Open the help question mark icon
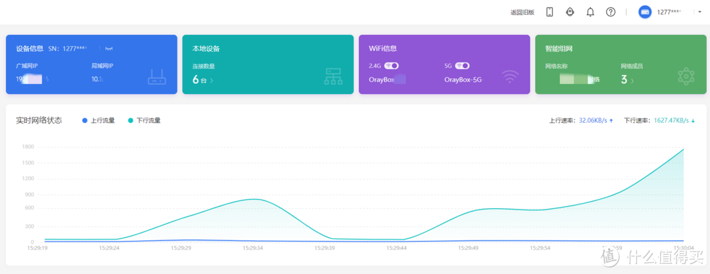The width and height of the screenshot is (710, 274). point(611,12)
